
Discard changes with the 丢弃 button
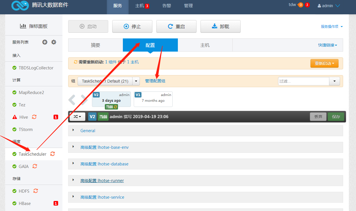coord(318,117)
